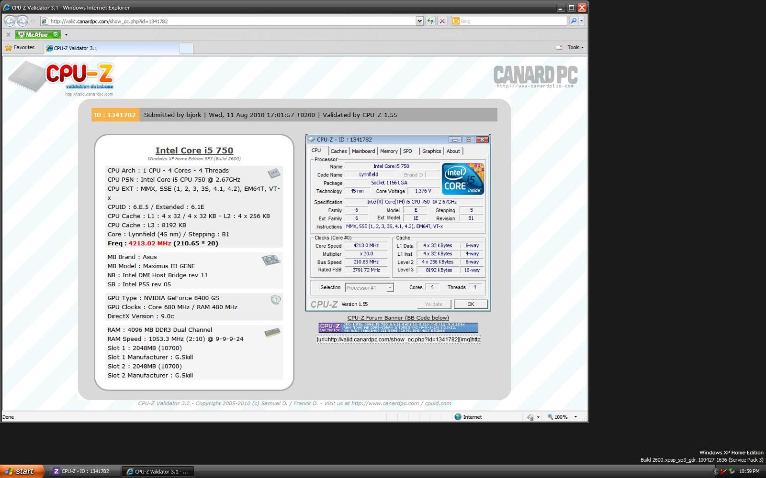Click the 10:59 PM system clock
The height and width of the screenshot is (478, 766).
pyautogui.click(x=749, y=471)
